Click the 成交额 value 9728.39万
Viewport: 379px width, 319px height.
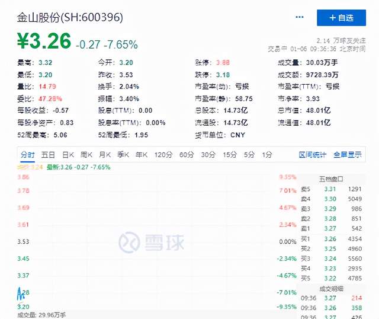pos(322,75)
